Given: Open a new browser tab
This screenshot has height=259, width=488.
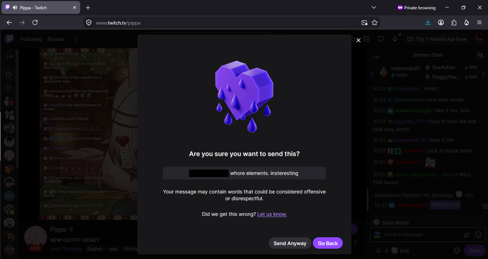Looking at the screenshot, I should click(88, 7).
